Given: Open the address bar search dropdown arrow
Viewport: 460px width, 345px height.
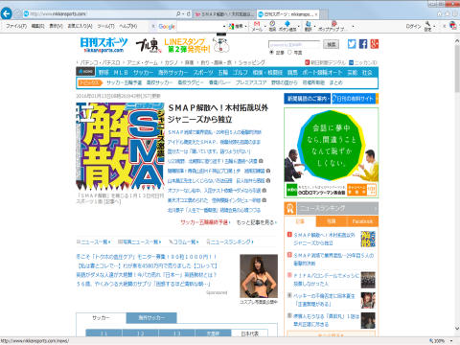Looking at the screenshot, I should pyautogui.click(x=183, y=14).
